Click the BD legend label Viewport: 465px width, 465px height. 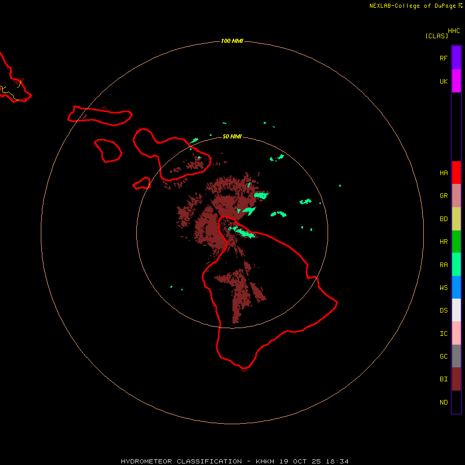[443, 219]
